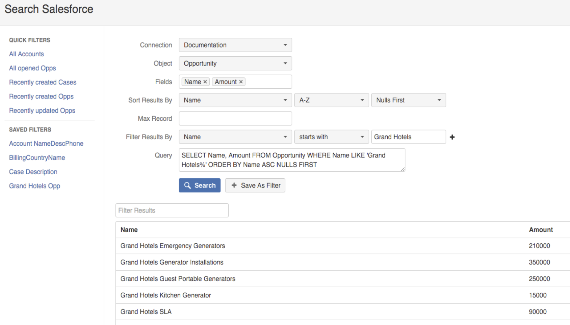This screenshot has height=325, width=570.
Task: Select Recently created Cases filter
Action: coord(43,82)
